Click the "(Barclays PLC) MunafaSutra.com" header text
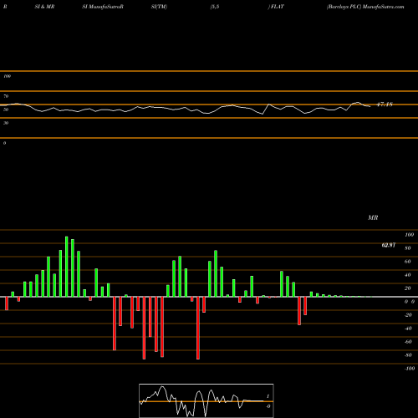Image resolution: width=418 pixels, height=418 pixels. coord(365,7)
